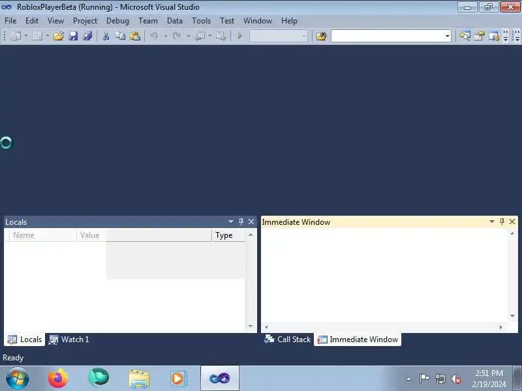Click the Locals scrollbar down arrow
The image size is (522, 391).
[251, 326]
